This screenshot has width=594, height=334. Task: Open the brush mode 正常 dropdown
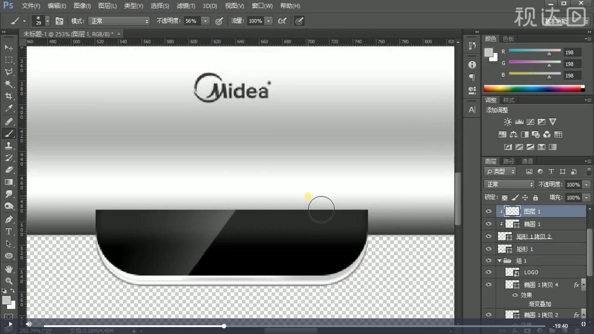pyautogui.click(x=119, y=21)
